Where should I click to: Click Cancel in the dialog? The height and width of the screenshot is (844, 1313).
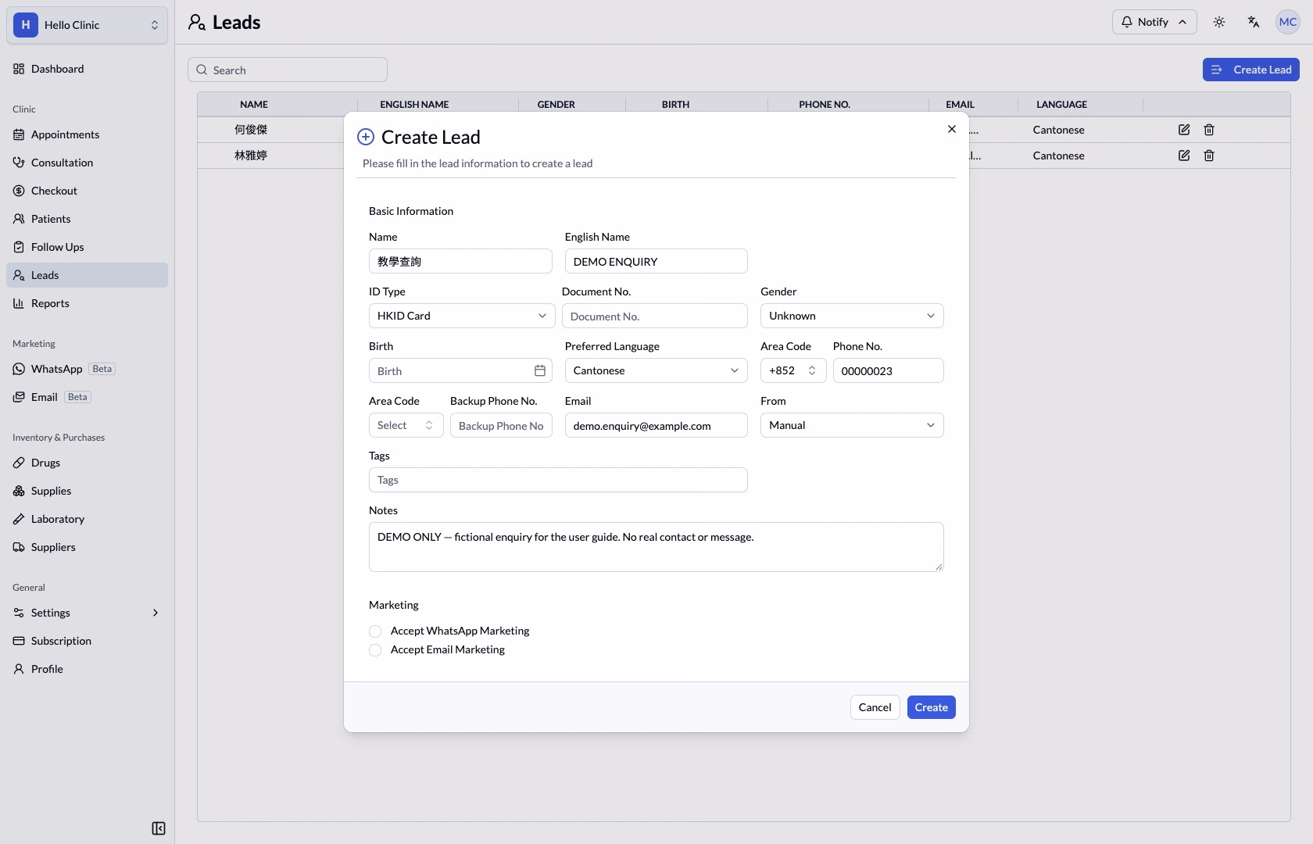(x=875, y=707)
